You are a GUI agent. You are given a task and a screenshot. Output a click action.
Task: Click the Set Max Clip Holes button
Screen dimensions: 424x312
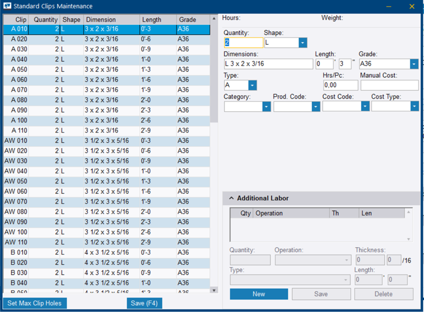[35, 303]
